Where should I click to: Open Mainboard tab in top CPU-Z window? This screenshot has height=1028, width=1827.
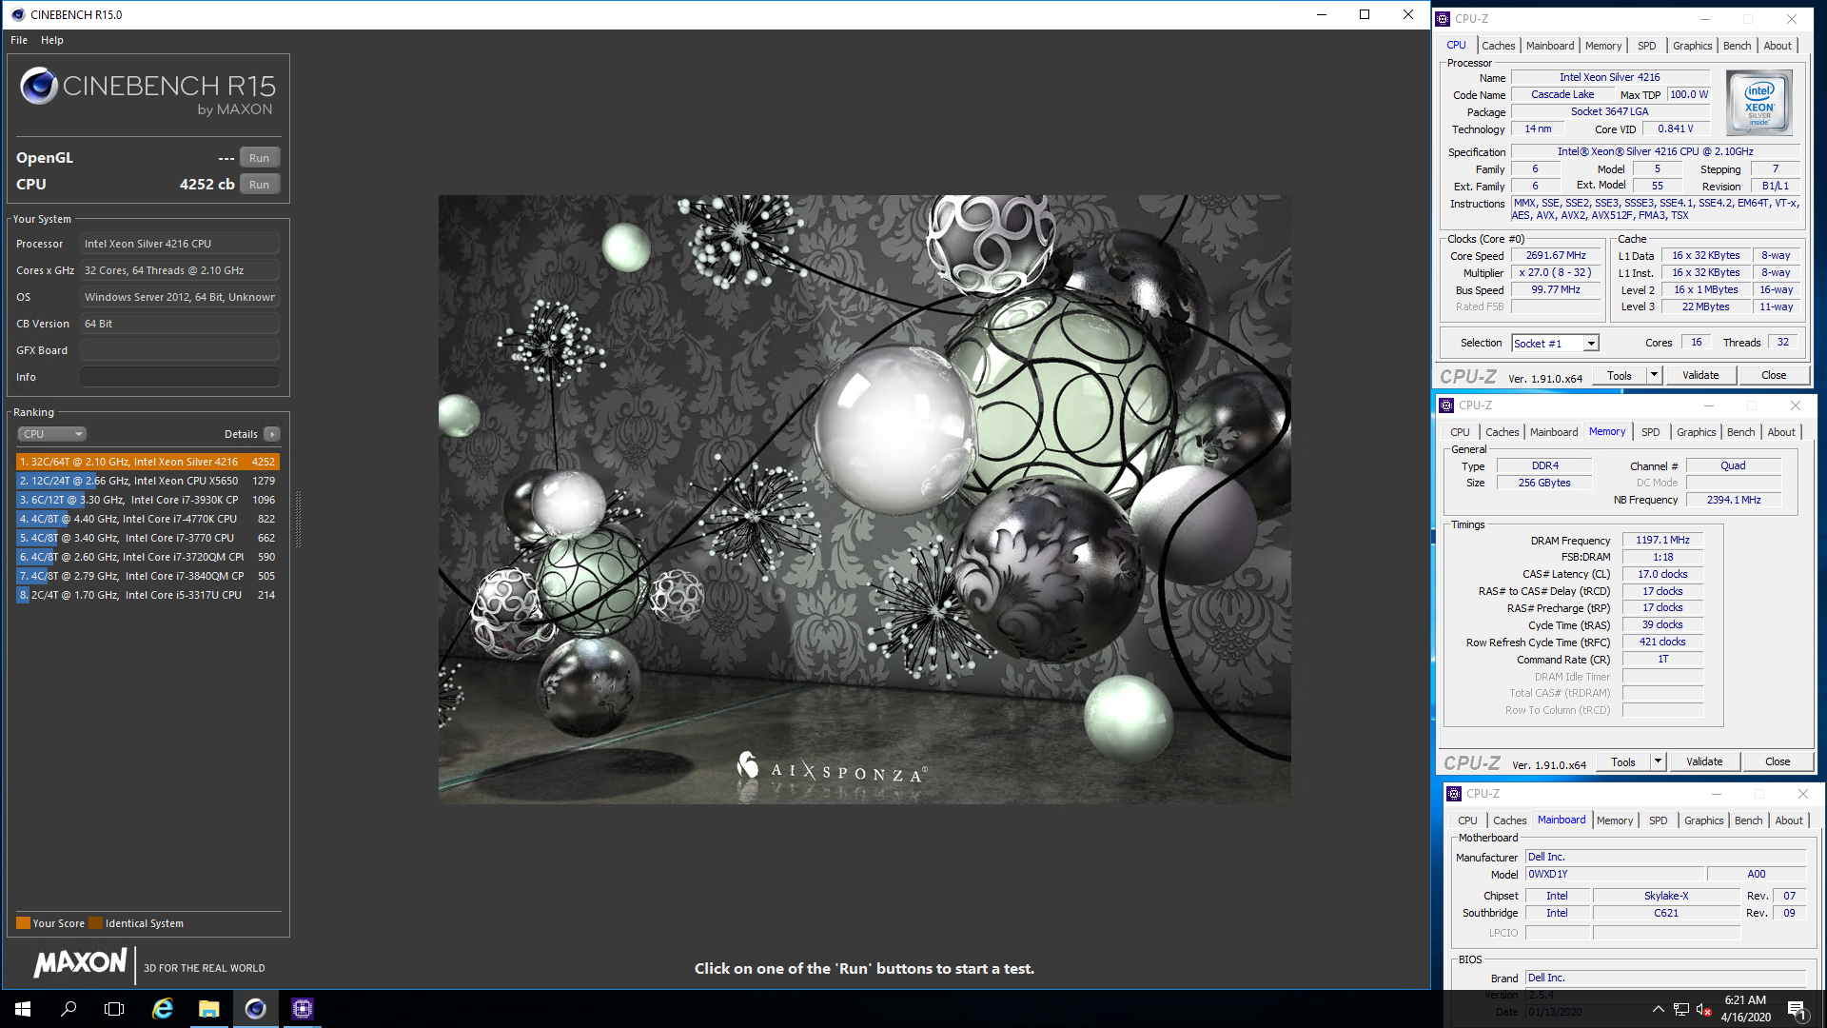tap(1550, 46)
